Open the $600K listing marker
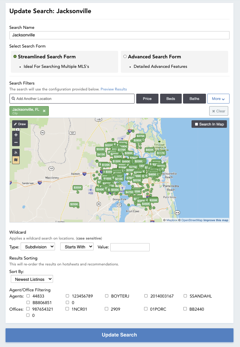The height and width of the screenshot is (347, 240). coord(150,150)
